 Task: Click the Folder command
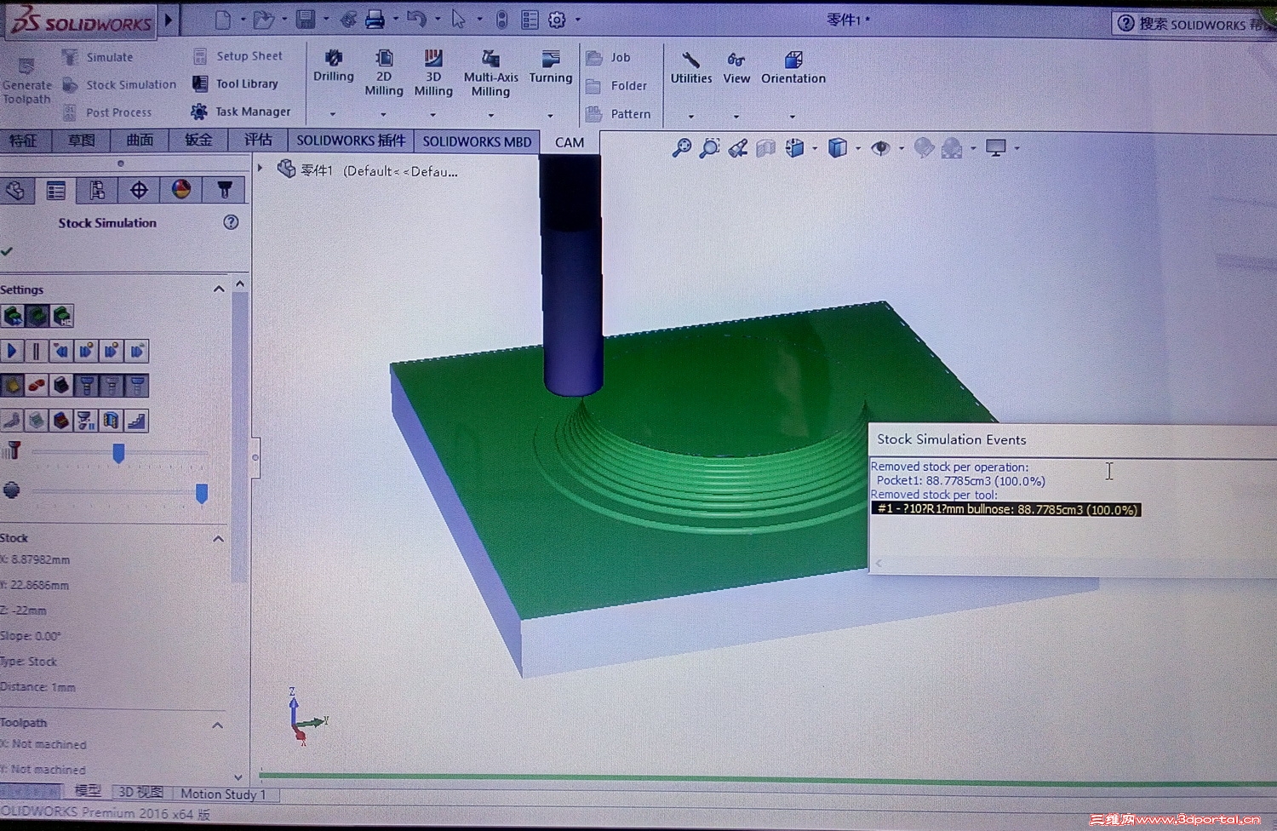tap(616, 86)
